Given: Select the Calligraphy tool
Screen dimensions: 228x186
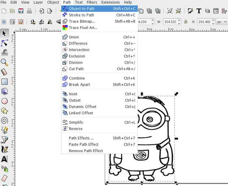Looking at the screenshot, I should tap(4, 149).
